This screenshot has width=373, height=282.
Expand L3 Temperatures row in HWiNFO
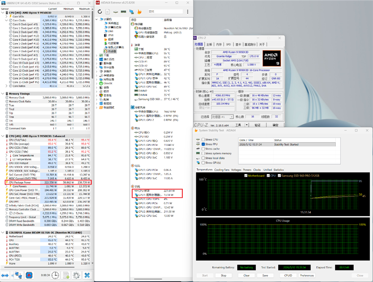pyautogui.click(x=7, y=159)
